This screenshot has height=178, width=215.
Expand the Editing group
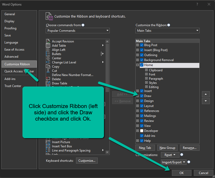pyautogui.click(x=147, y=87)
